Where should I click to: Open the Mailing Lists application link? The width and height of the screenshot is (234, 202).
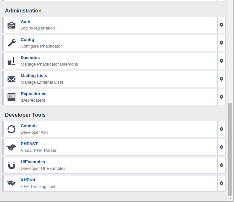(x=34, y=76)
